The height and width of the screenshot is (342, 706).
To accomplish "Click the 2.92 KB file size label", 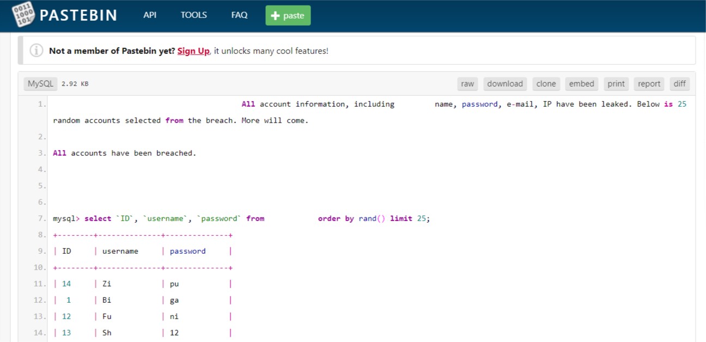I will click(75, 84).
